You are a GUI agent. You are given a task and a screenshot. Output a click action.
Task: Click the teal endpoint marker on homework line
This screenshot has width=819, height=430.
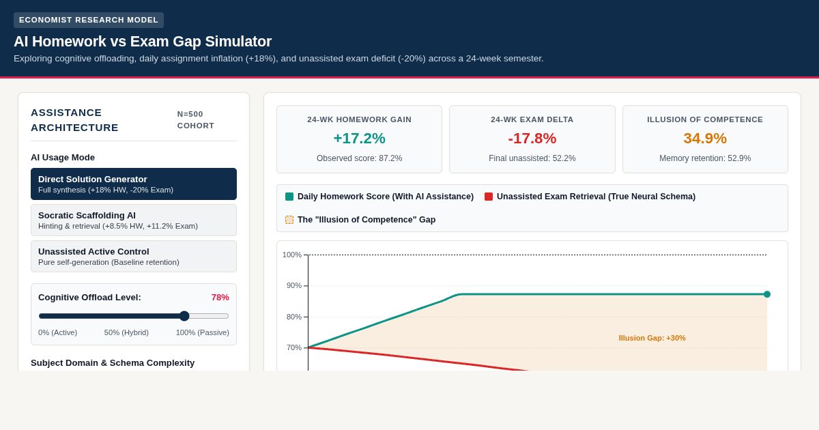(767, 294)
